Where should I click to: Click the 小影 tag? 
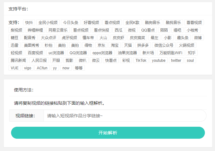tap(168, 38)
